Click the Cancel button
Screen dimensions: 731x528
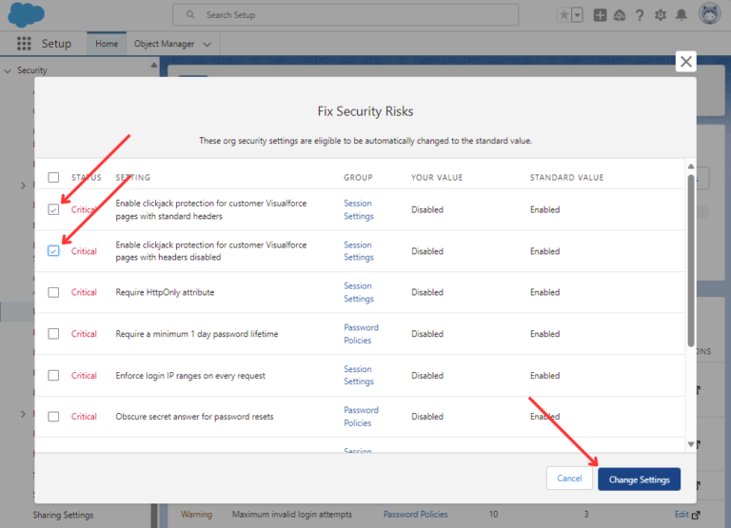[569, 479]
